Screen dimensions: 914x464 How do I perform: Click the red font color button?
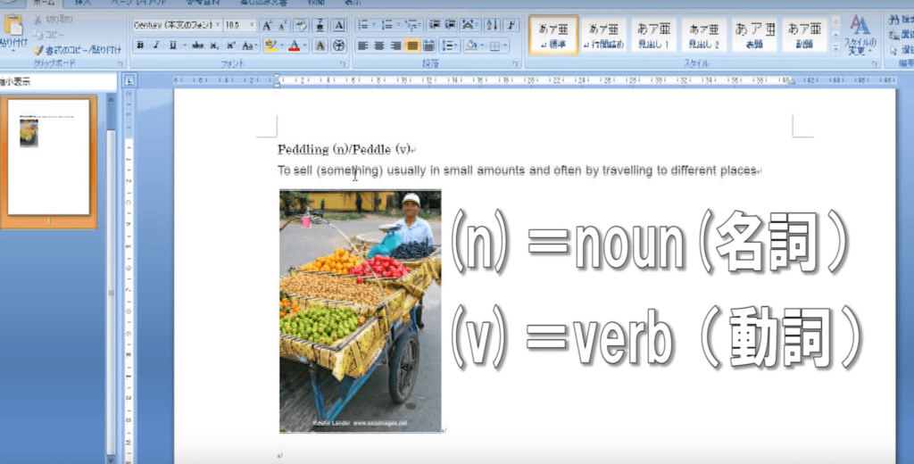coord(294,46)
